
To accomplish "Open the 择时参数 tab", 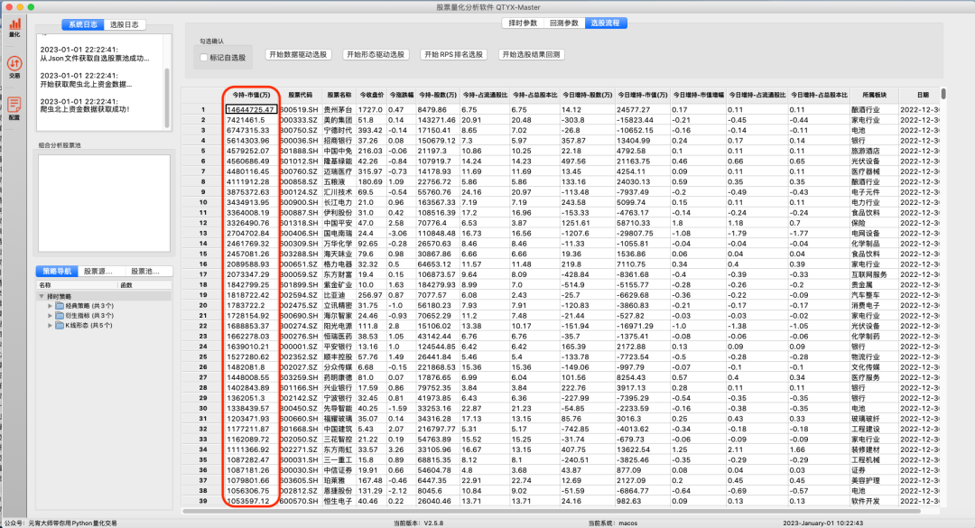I will pyautogui.click(x=523, y=23).
